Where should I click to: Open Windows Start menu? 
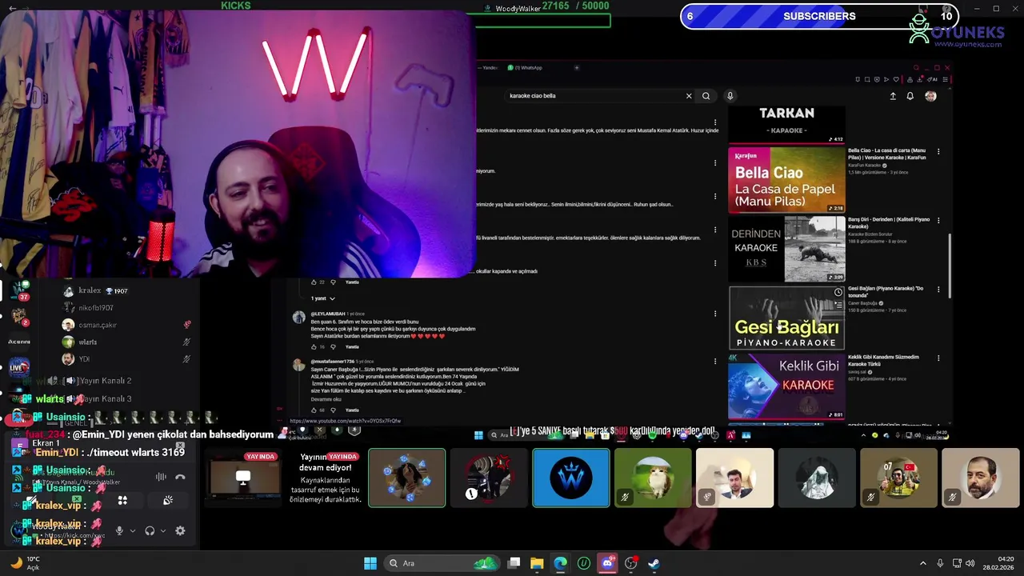coord(370,563)
